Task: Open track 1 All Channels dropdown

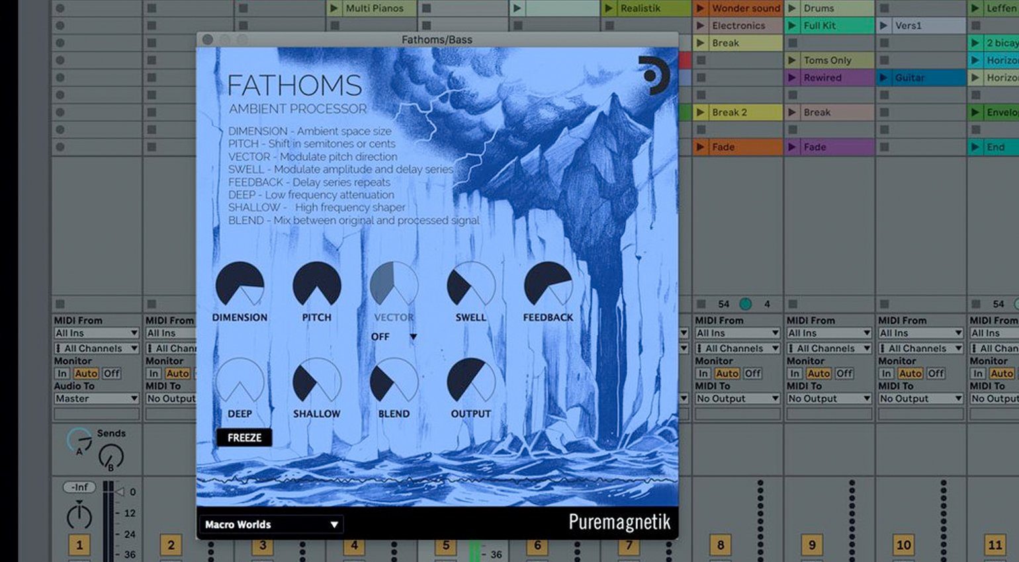Action: [97, 348]
